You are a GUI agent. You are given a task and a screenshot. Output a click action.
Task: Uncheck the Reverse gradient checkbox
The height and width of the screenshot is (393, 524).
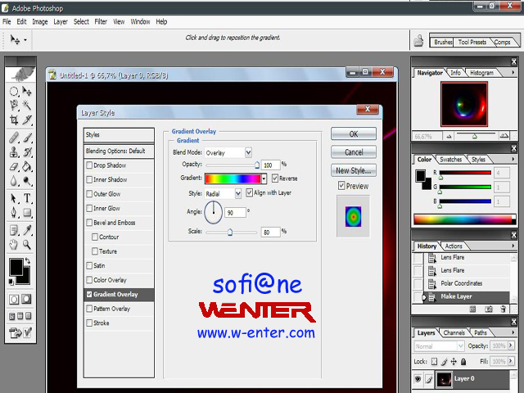(x=275, y=178)
